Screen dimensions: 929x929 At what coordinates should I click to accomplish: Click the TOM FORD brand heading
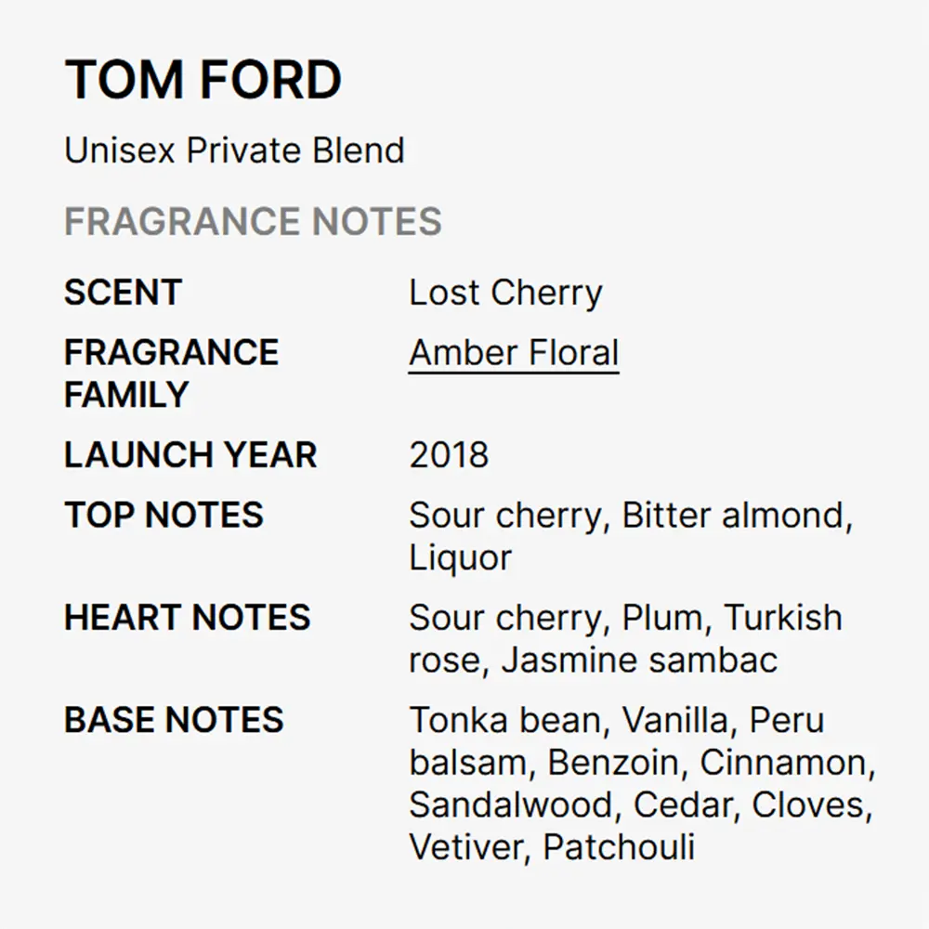203,79
